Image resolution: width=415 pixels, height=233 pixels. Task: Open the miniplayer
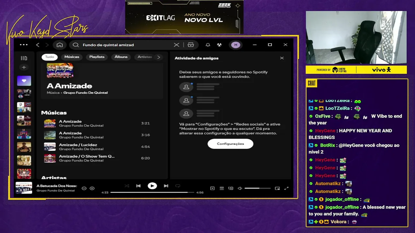pyautogui.click(x=277, y=188)
